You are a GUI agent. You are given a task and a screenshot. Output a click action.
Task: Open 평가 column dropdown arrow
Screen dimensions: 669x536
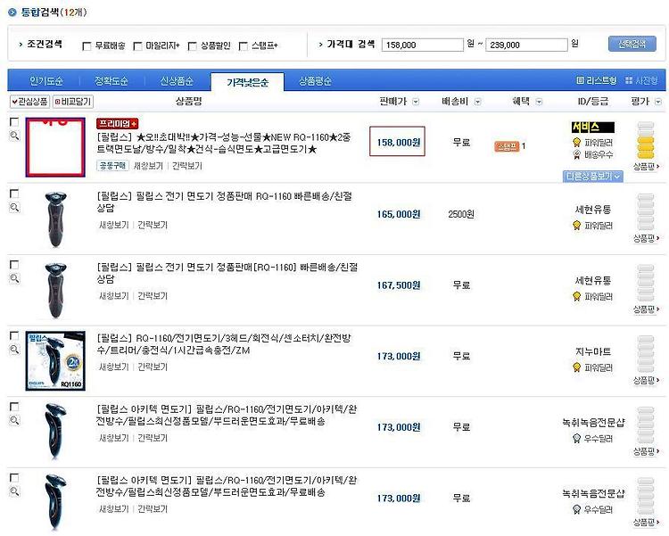coord(658,102)
